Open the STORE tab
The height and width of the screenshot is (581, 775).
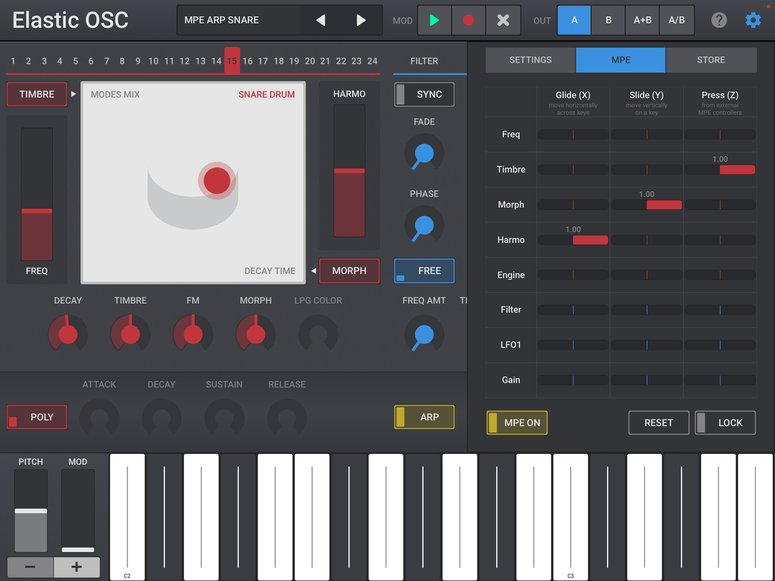pos(711,60)
